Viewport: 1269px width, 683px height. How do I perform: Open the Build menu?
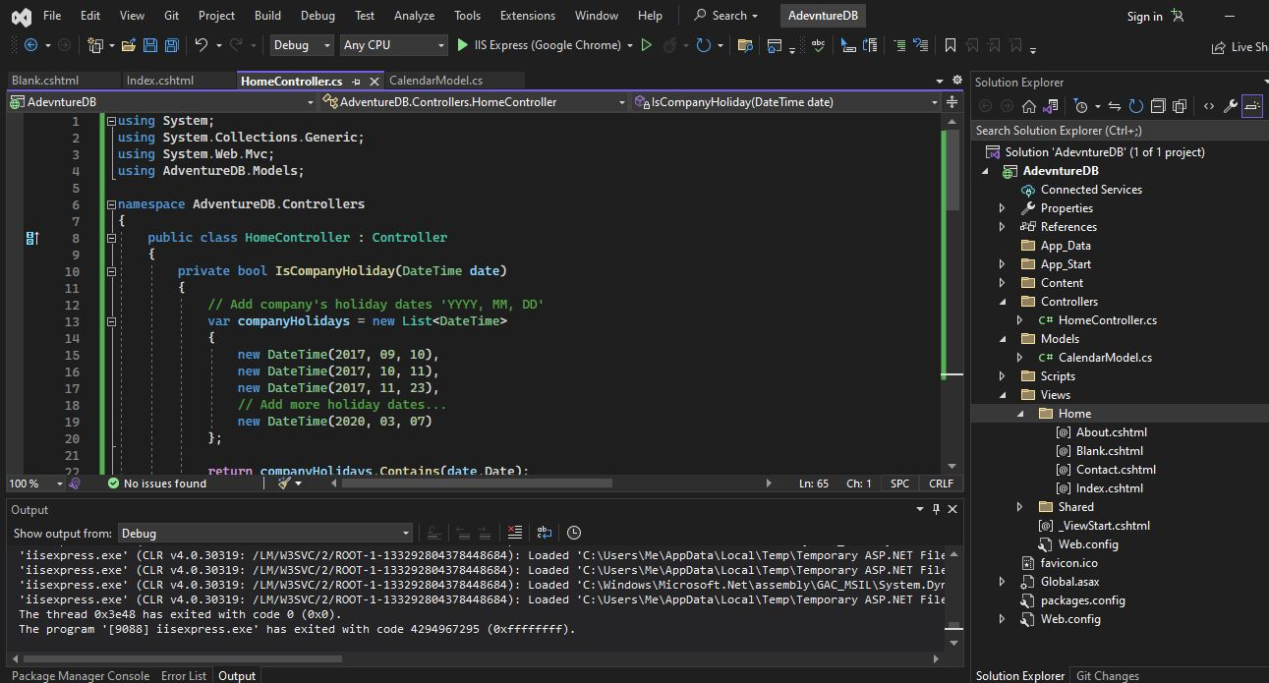267,16
